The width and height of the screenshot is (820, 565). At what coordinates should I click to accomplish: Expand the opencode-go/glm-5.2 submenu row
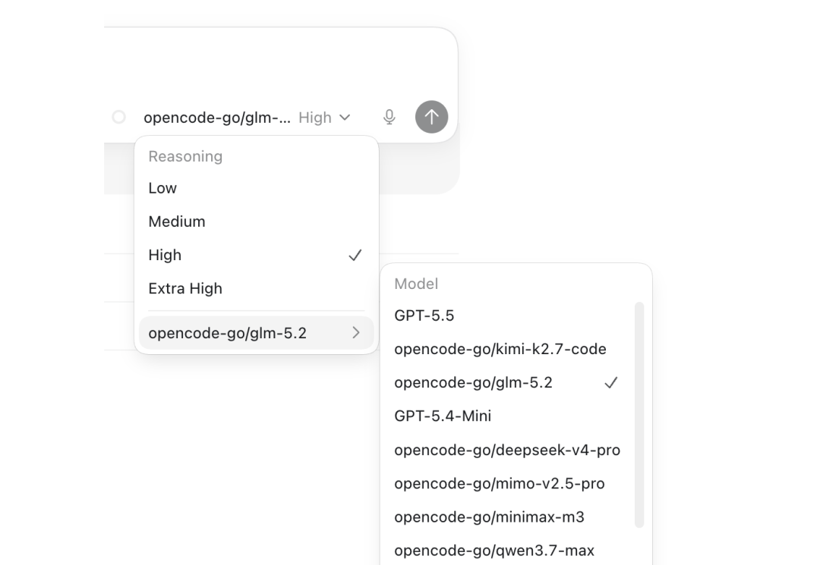(x=257, y=333)
